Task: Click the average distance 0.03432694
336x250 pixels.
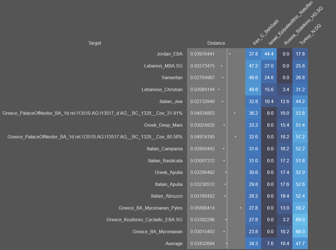Action: pos(202,243)
